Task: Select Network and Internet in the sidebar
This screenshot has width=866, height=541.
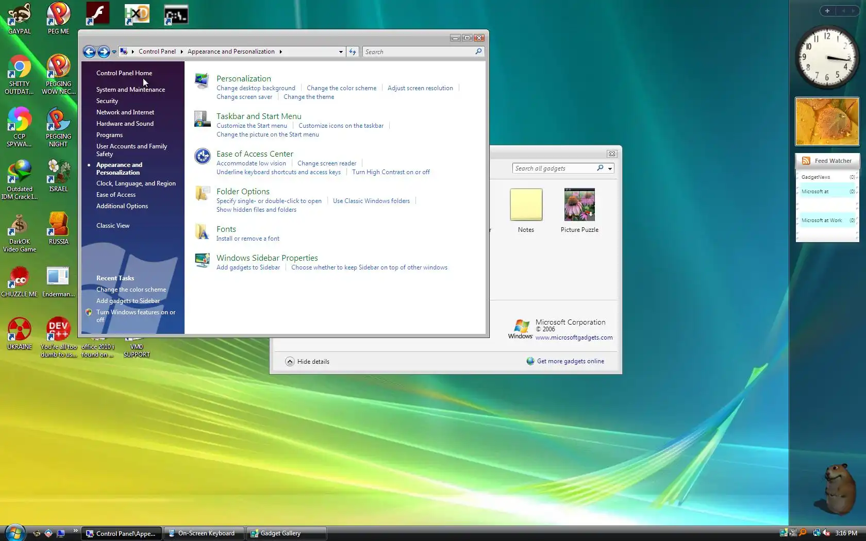Action: [125, 112]
